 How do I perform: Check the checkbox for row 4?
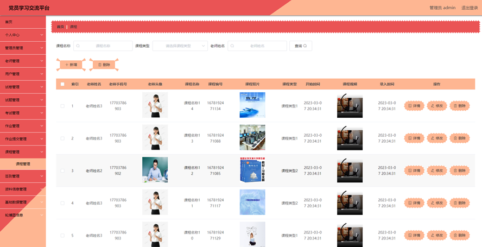[x=62, y=203]
